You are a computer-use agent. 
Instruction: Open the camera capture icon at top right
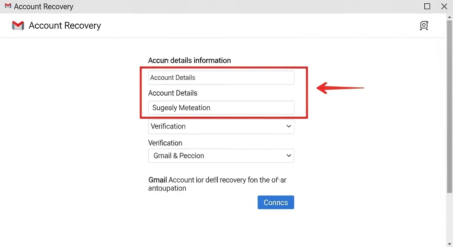424,25
